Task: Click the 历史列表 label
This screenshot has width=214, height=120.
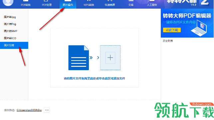Action: coord(168,41)
